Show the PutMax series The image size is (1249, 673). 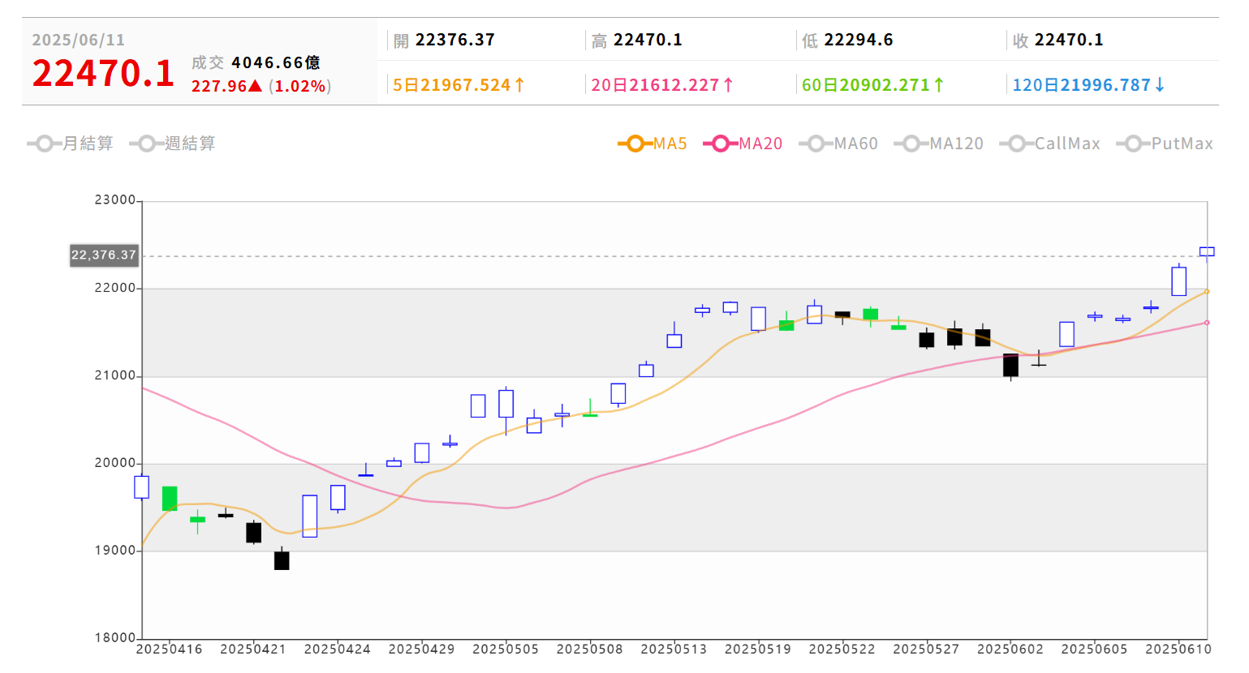tap(1165, 144)
